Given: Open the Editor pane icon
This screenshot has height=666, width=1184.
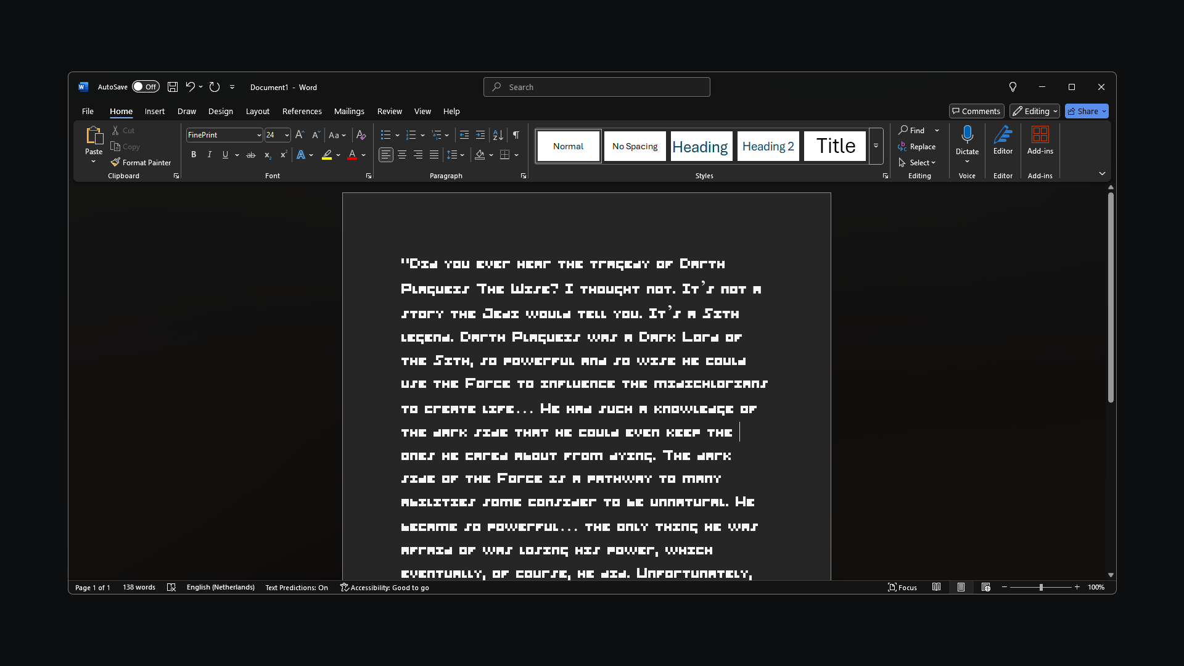Looking at the screenshot, I should pyautogui.click(x=1003, y=134).
